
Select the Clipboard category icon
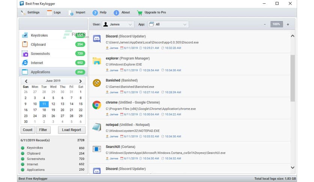pyautogui.click(x=25, y=44)
